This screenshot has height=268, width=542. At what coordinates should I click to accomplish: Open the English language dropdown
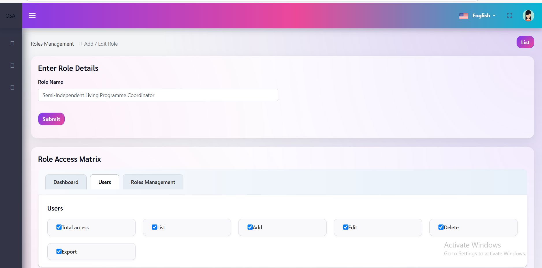tap(478, 16)
